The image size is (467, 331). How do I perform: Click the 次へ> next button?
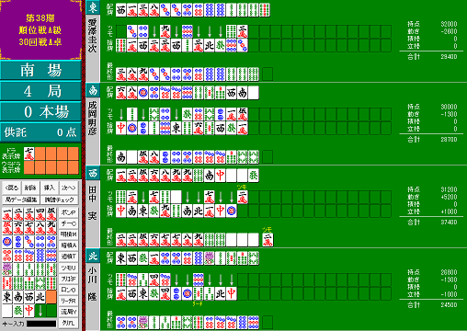click(x=68, y=188)
